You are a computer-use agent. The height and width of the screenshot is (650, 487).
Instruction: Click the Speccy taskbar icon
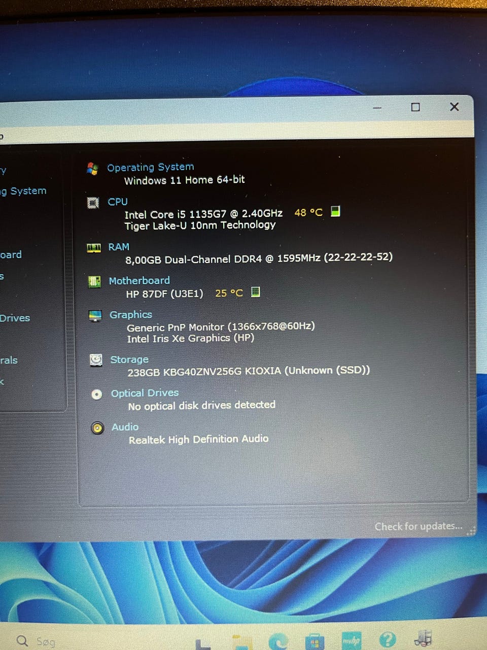(x=423, y=639)
